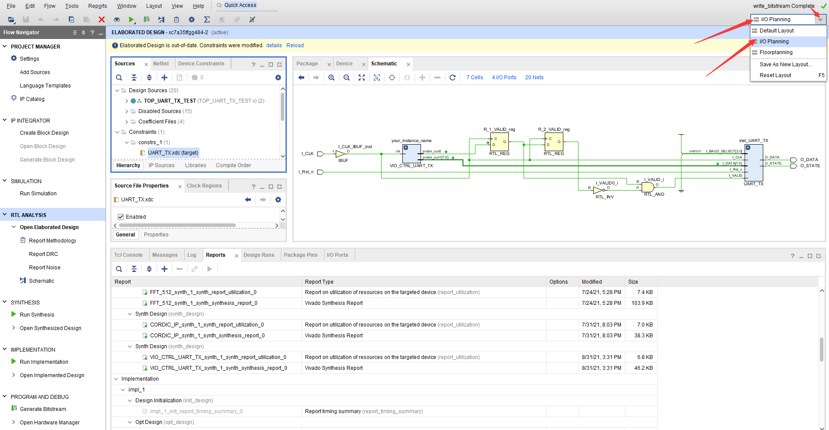
Task: Open Sources panel settings gear
Action: (278, 78)
